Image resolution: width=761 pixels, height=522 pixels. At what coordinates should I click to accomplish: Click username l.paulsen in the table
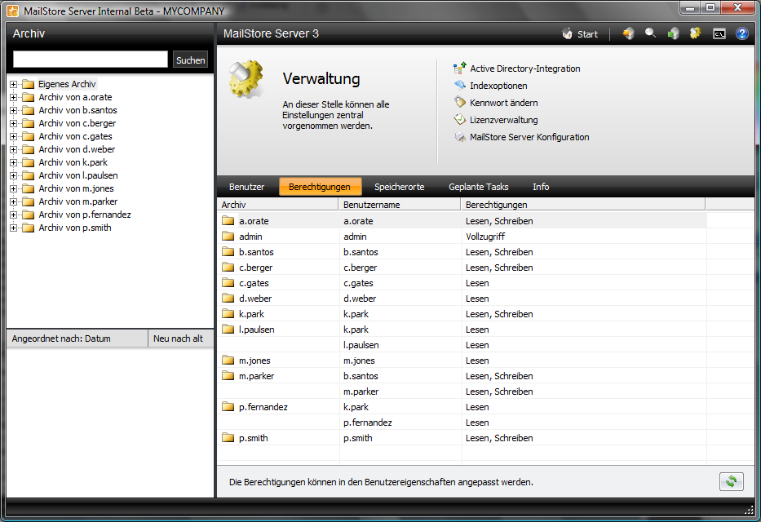coord(361,345)
